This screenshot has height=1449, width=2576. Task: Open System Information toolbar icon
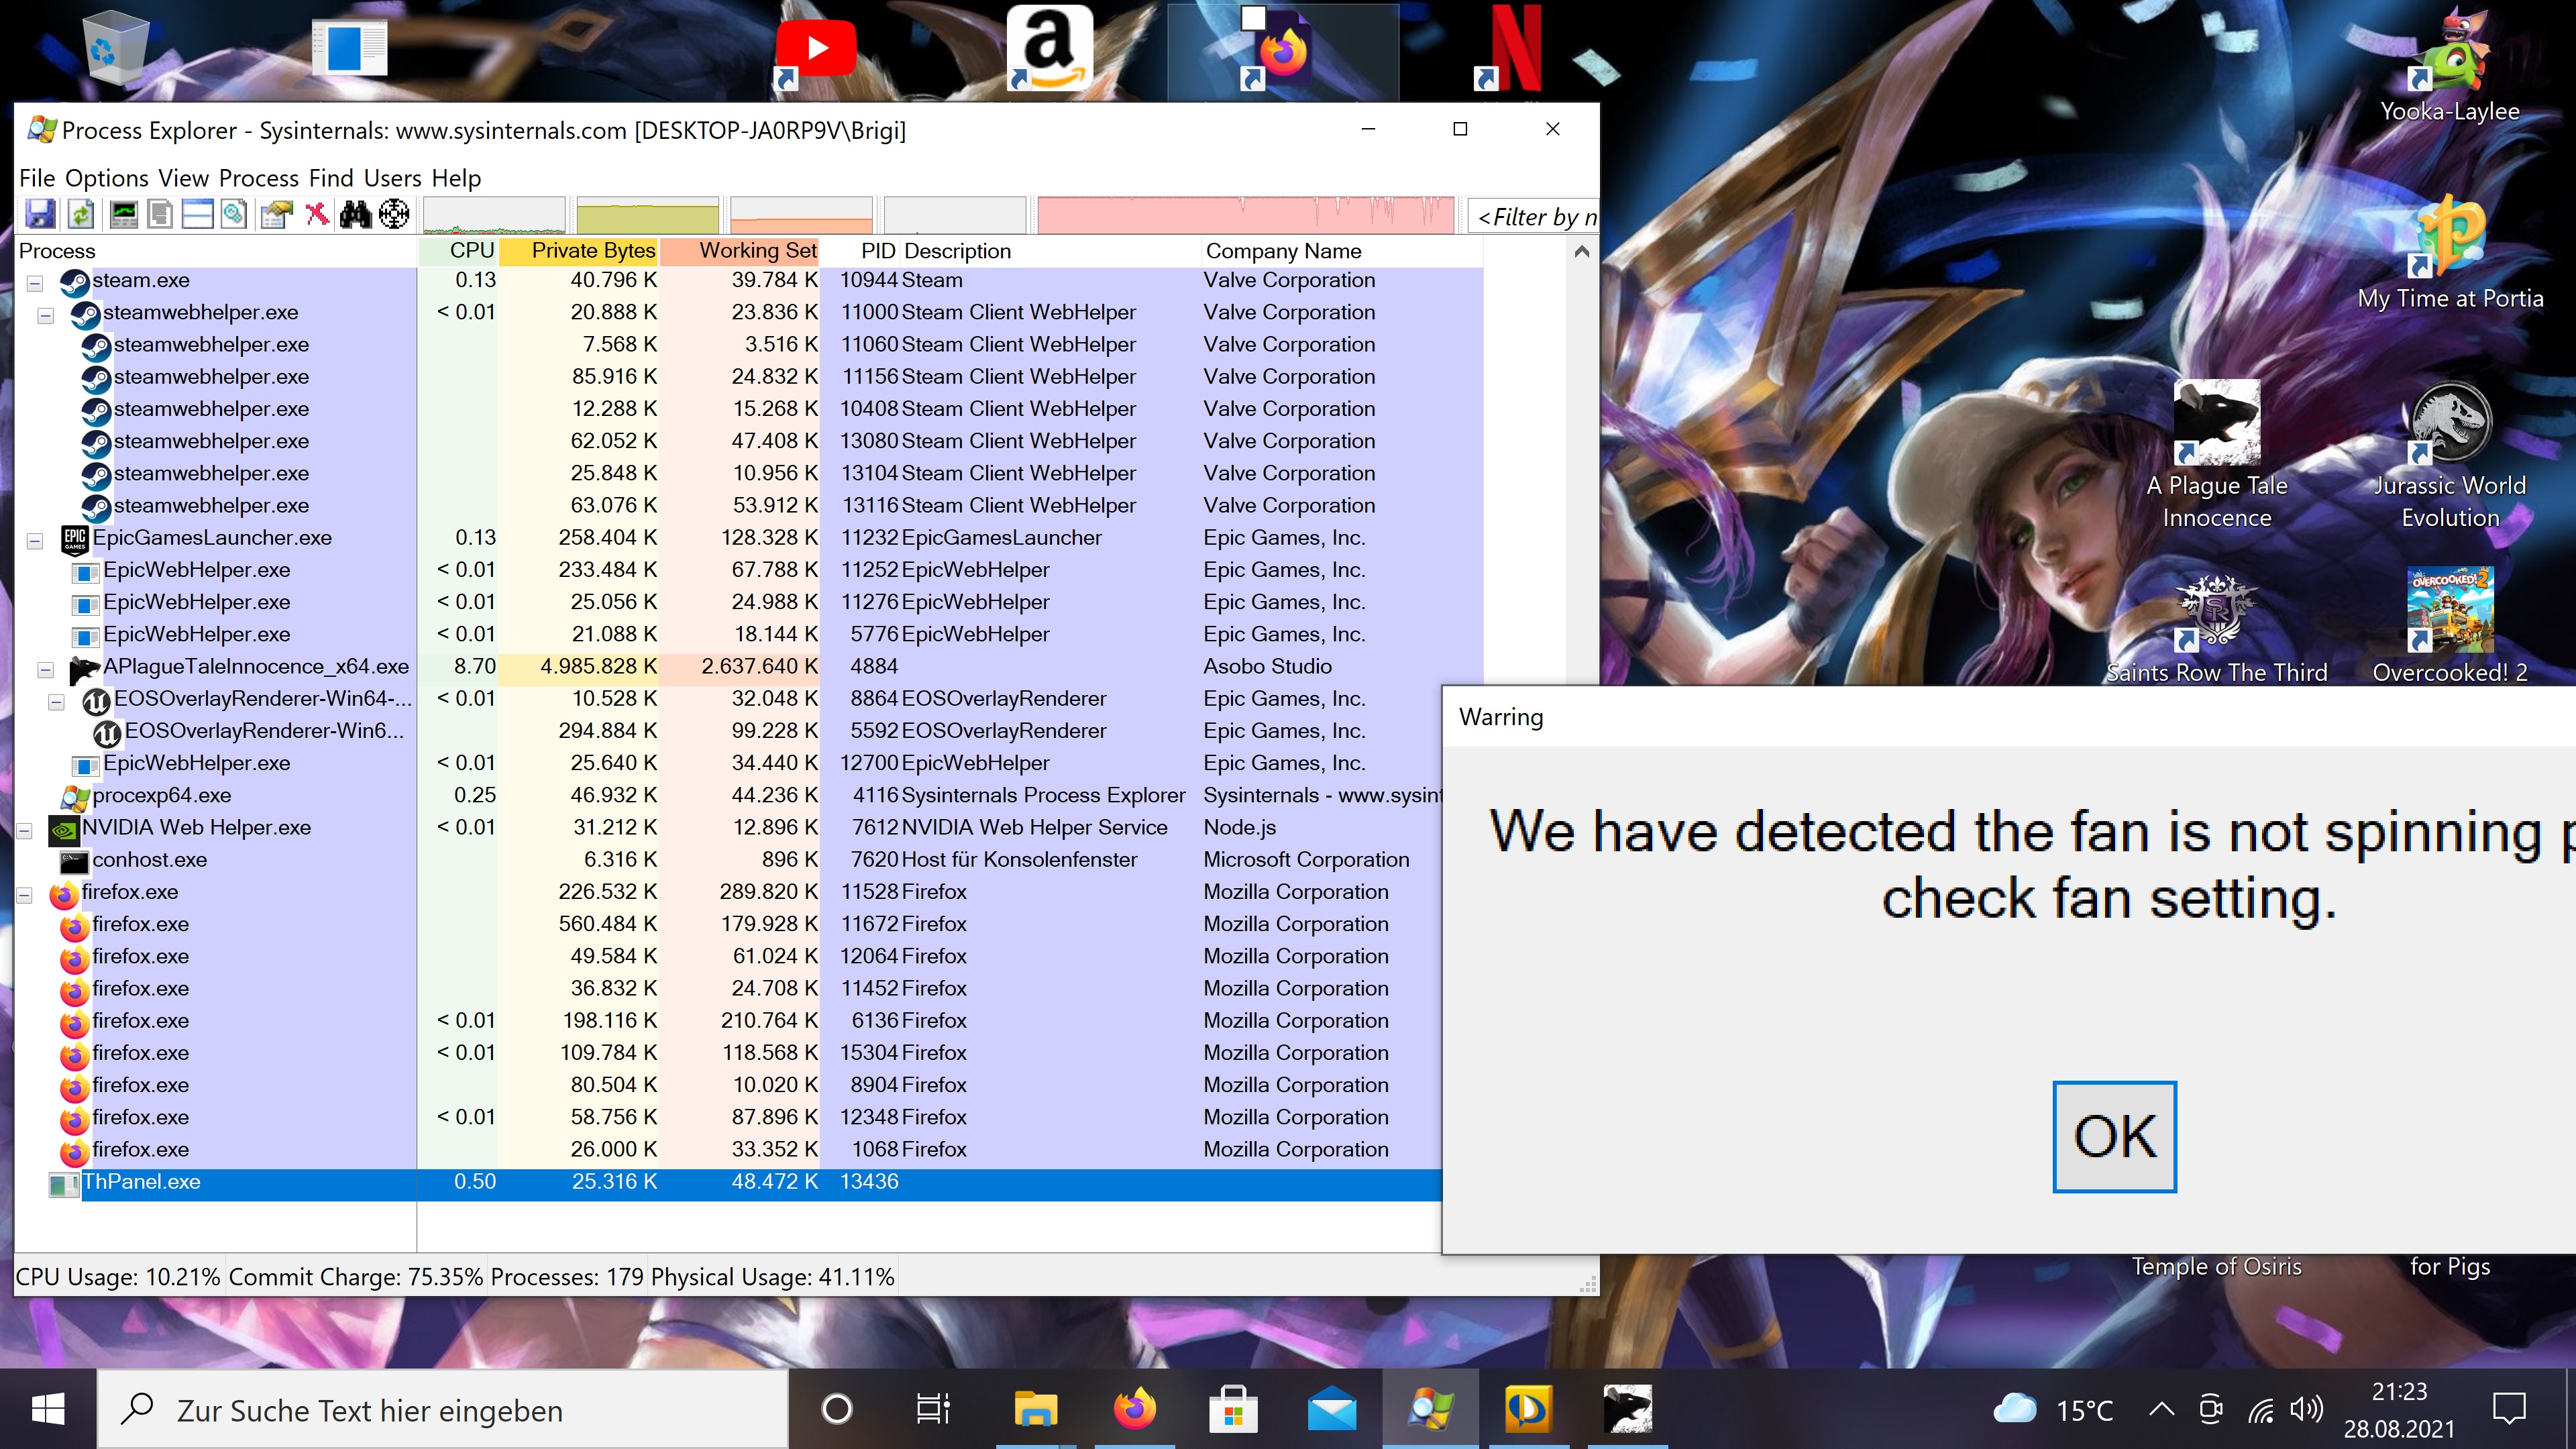pos(123,214)
